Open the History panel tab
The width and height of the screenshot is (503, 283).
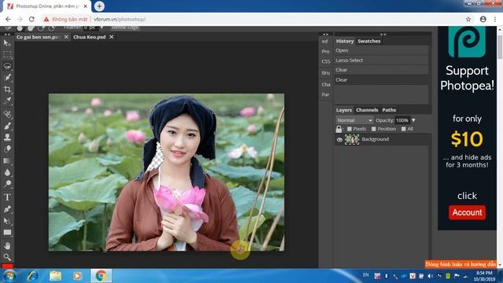click(x=344, y=41)
